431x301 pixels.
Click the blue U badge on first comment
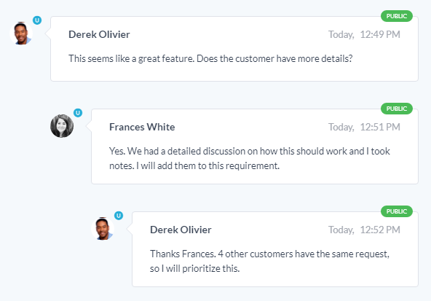click(x=37, y=20)
